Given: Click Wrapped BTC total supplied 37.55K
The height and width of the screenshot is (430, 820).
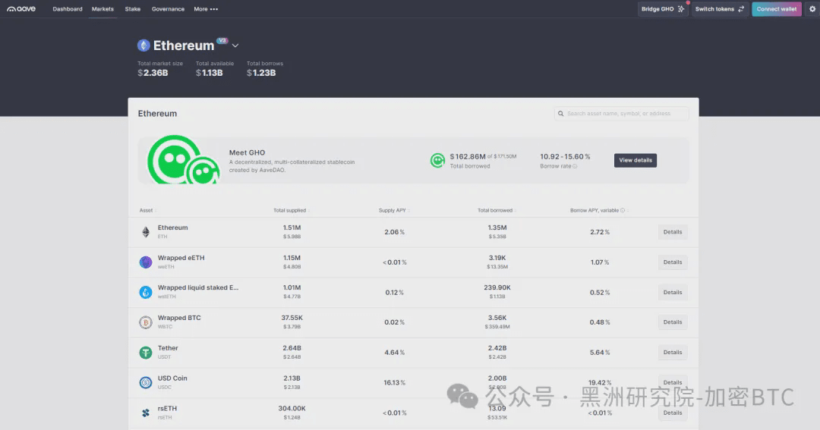Looking at the screenshot, I should 292,319.
